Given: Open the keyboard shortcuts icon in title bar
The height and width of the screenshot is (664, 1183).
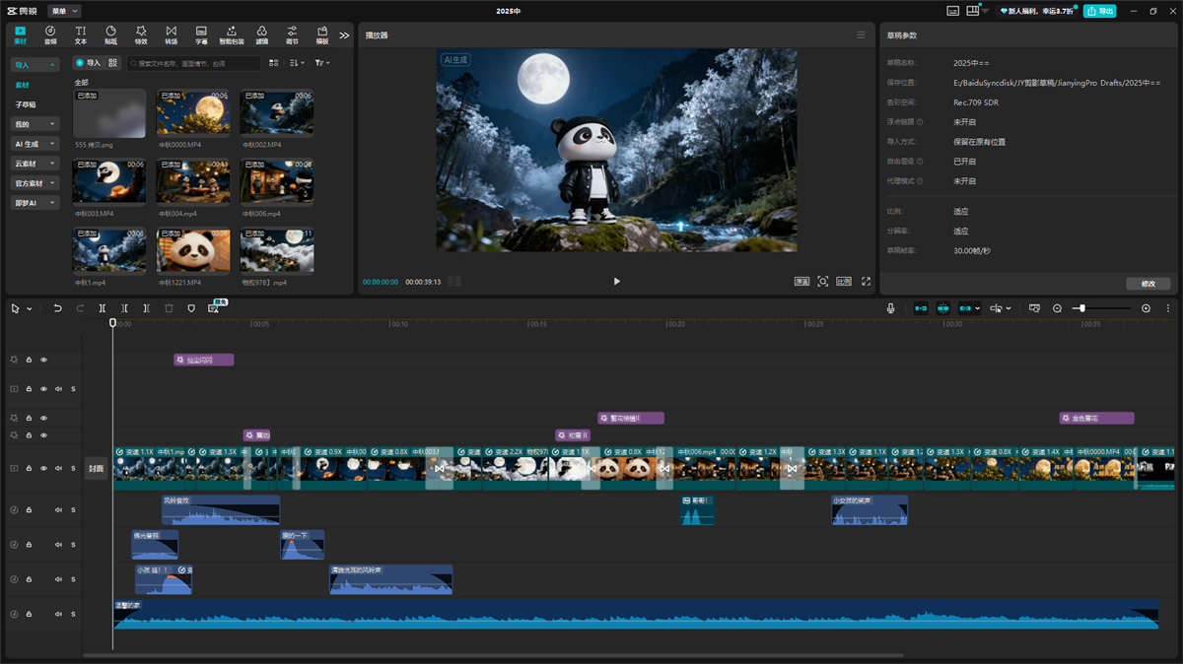Looking at the screenshot, I should pos(952,11).
